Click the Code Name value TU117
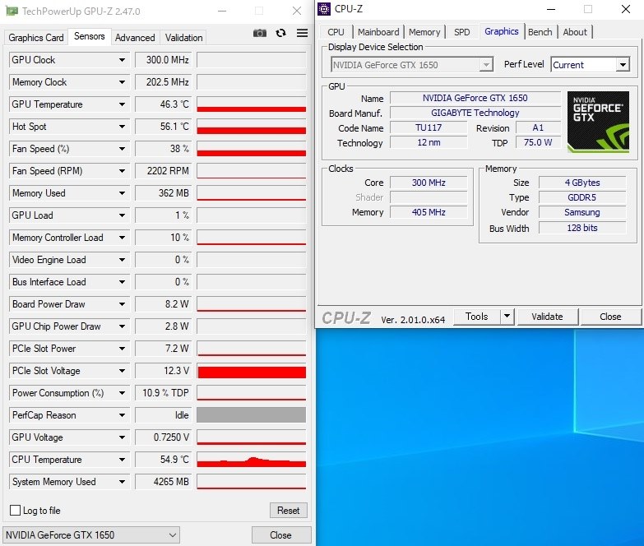This screenshot has width=644, height=546. (429, 127)
